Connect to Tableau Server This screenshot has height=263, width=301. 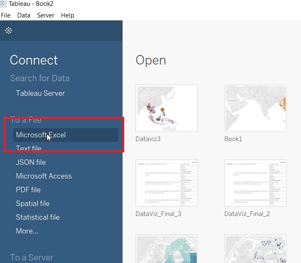click(40, 93)
